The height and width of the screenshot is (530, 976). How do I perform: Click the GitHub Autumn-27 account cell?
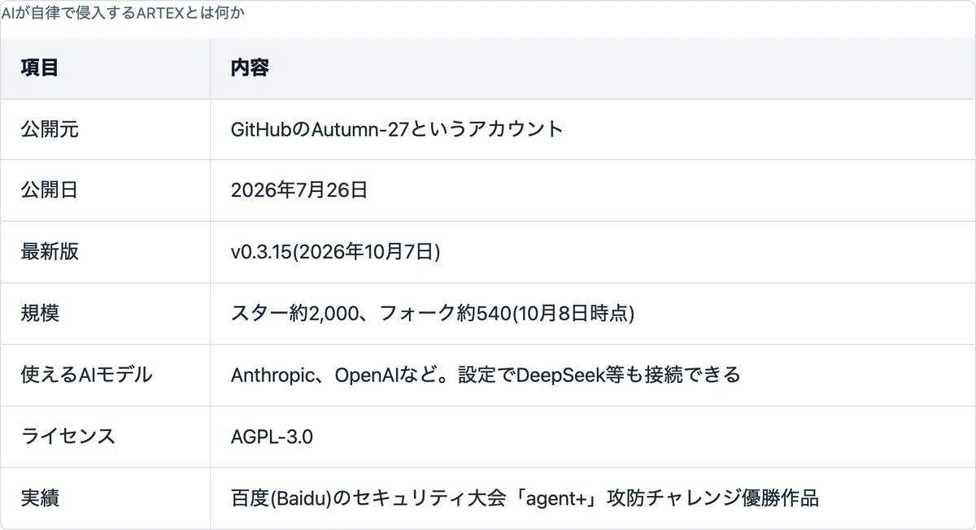[593, 129]
